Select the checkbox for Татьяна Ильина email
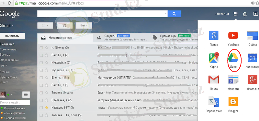 41,93
